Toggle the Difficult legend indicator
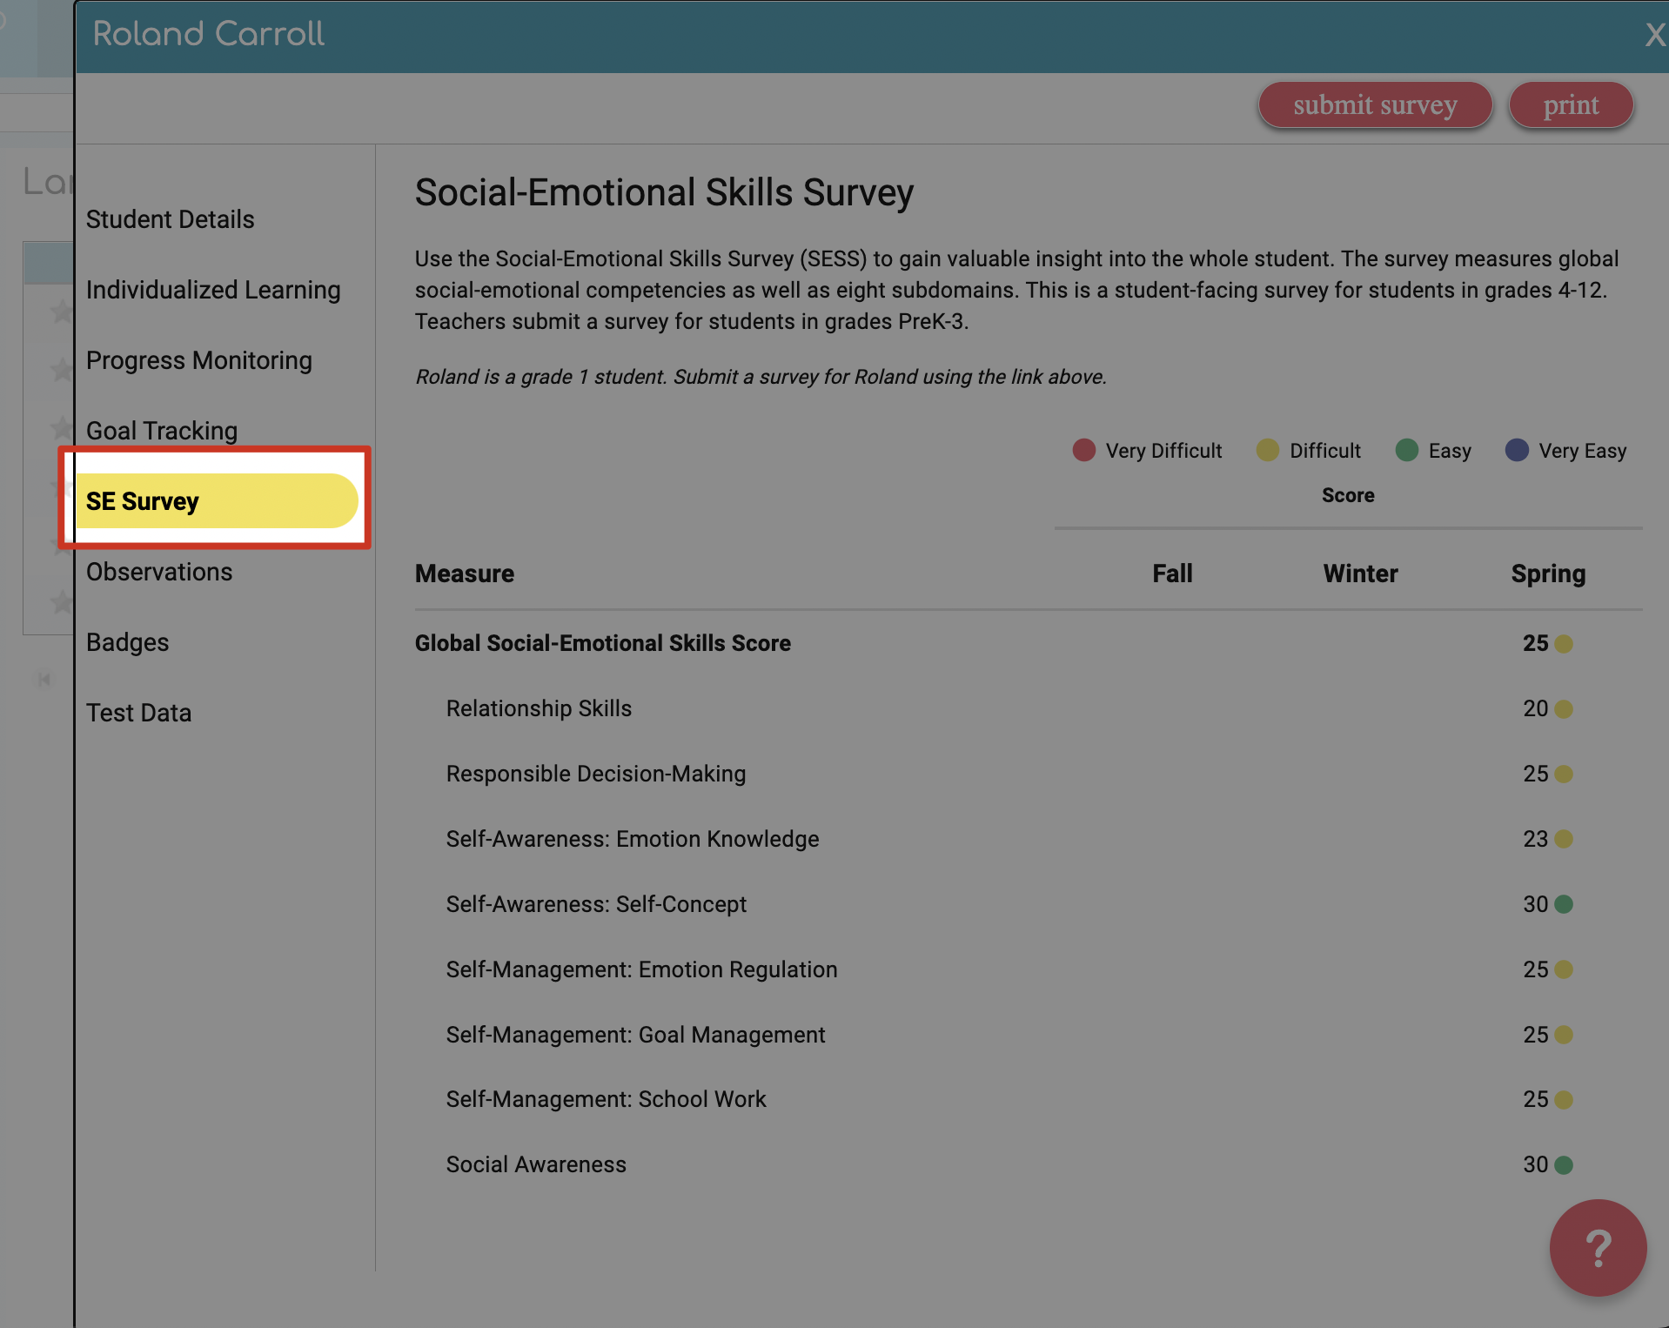This screenshot has width=1669, height=1328. click(1267, 450)
